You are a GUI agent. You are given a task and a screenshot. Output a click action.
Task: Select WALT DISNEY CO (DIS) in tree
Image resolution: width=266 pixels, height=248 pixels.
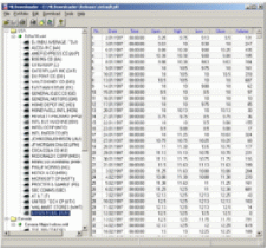[x=53, y=82]
